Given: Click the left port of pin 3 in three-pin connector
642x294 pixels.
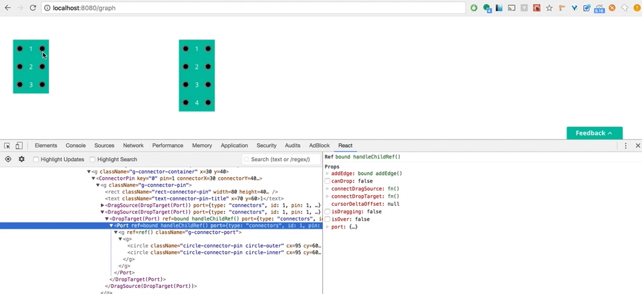Looking at the screenshot, I should coord(19,85).
